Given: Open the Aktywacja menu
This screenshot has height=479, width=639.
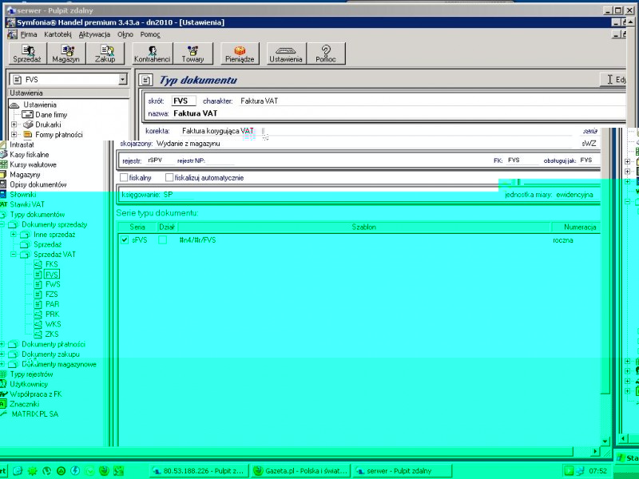Looking at the screenshot, I should 94,34.
